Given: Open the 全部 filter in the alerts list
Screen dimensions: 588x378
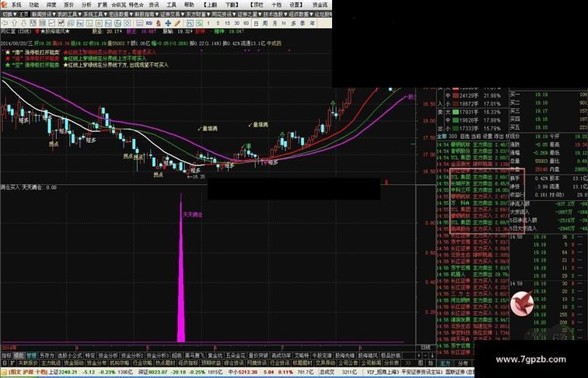Looking at the screenshot, I should (442, 137).
